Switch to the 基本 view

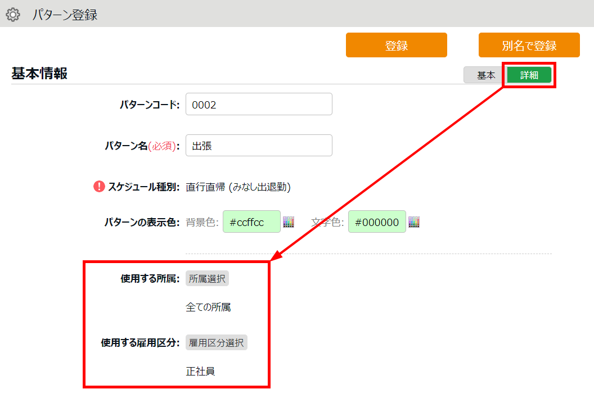point(485,75)
